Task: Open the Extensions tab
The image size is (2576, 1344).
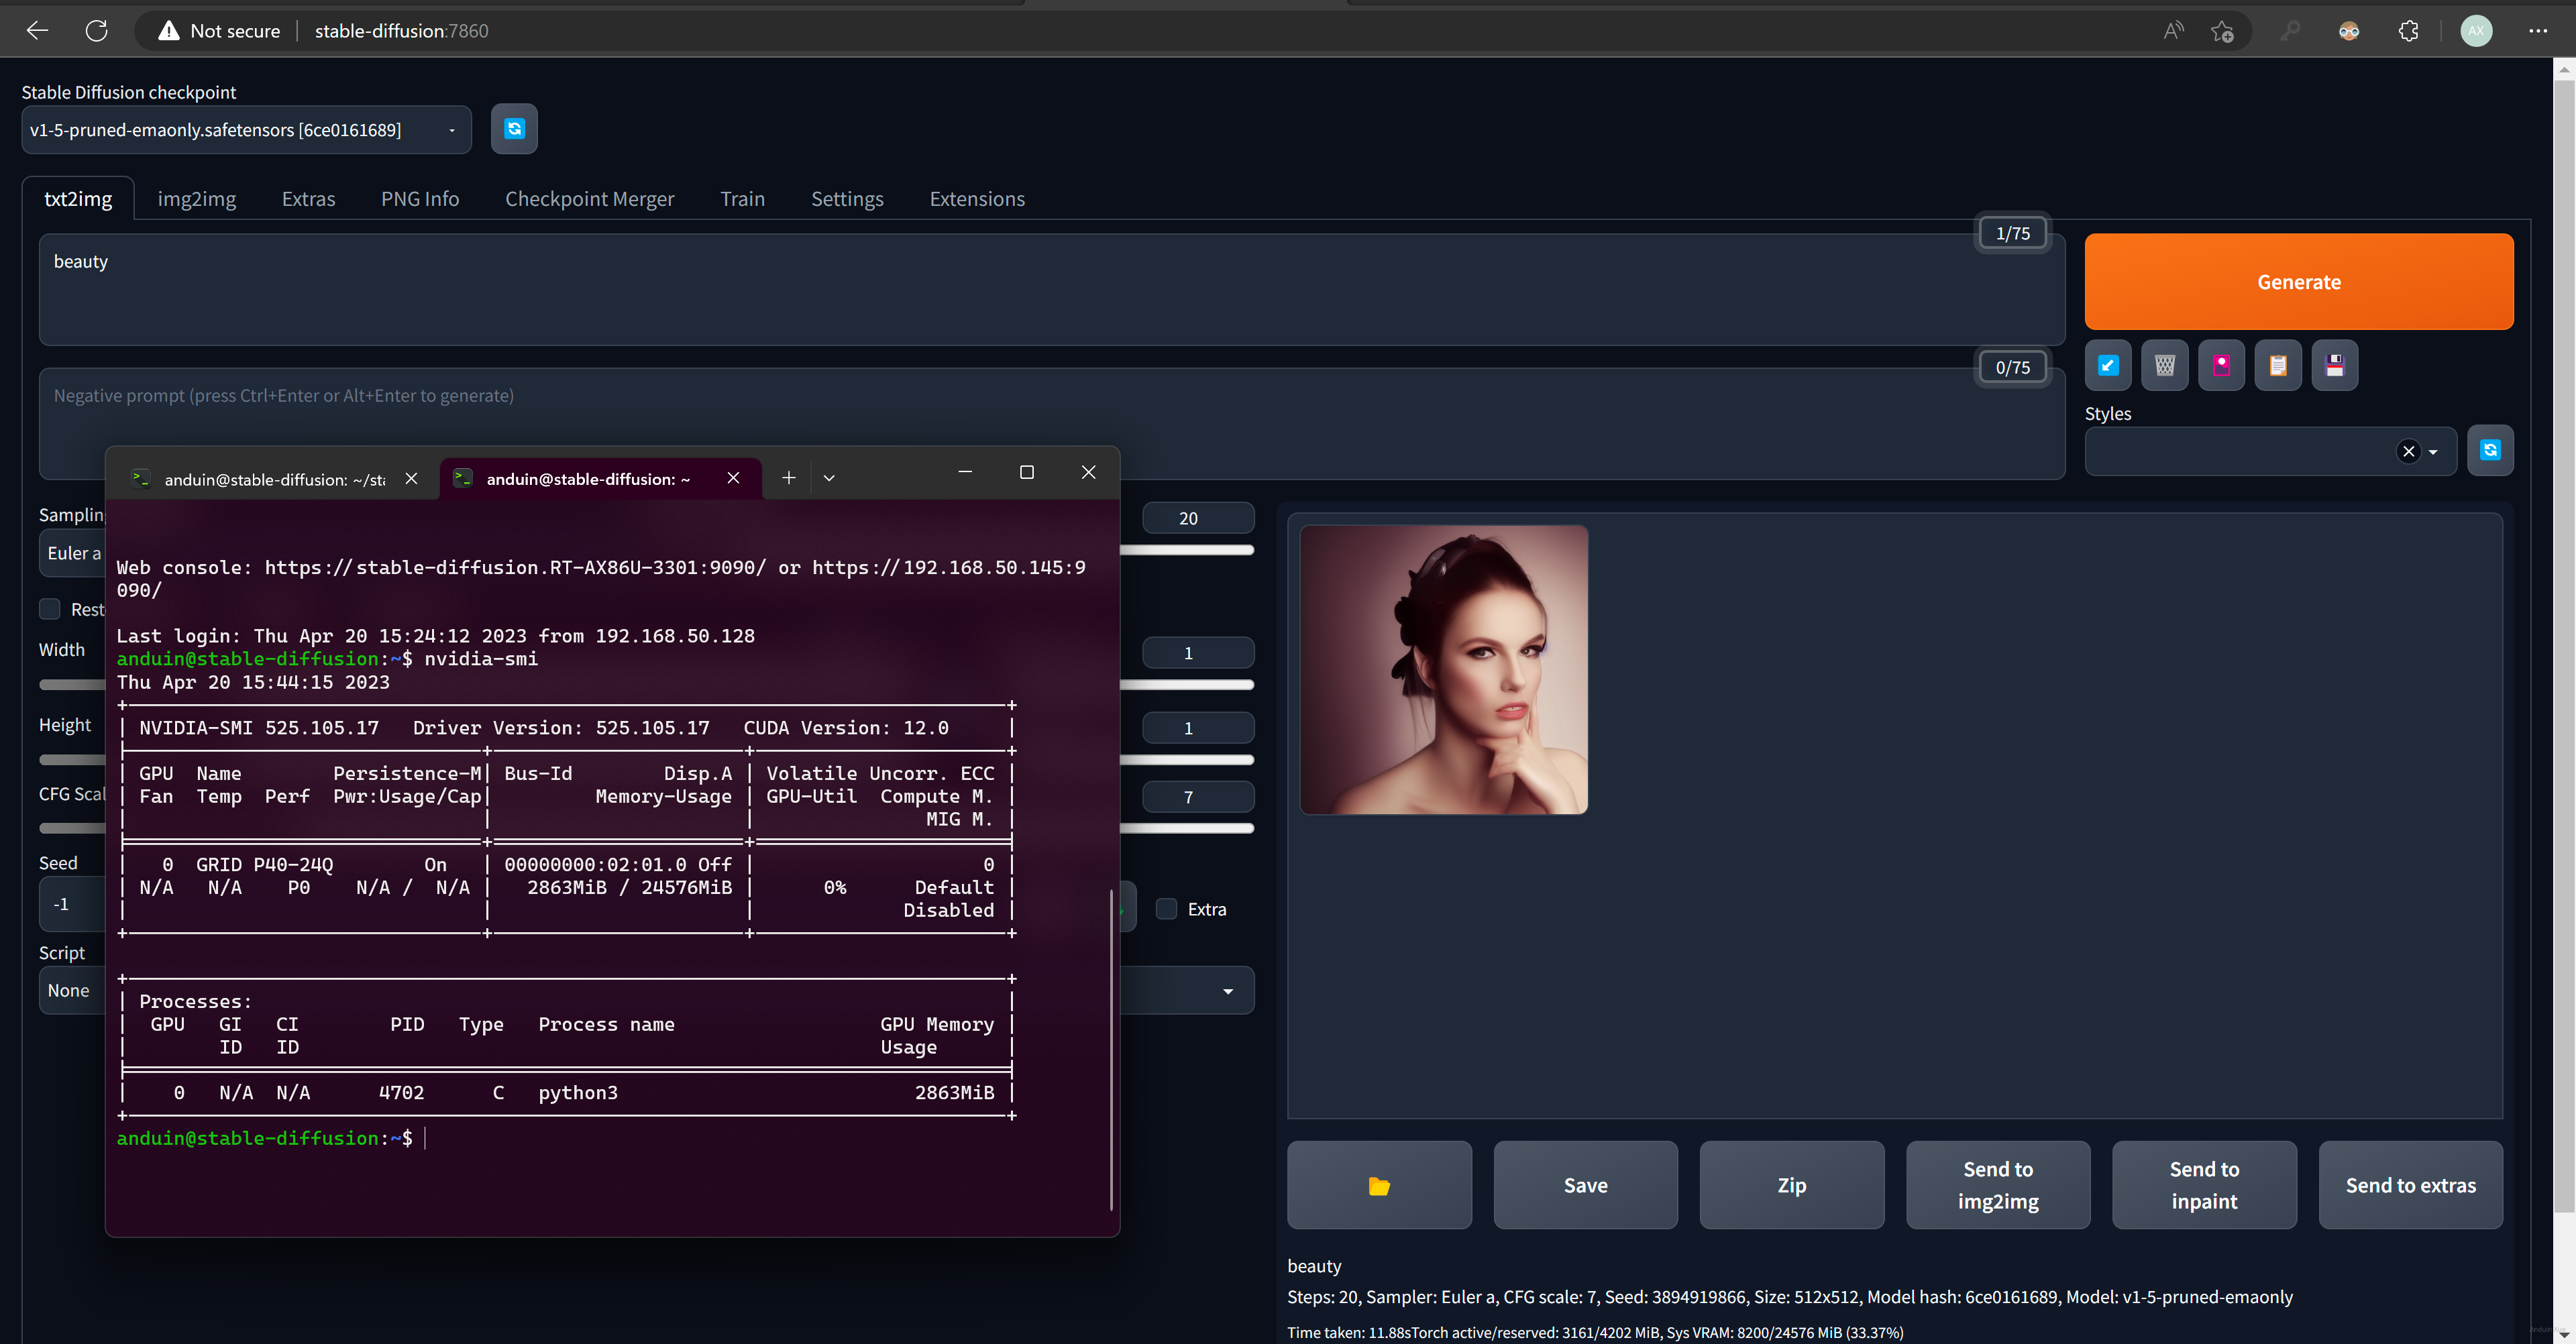Action: point(976,199)
